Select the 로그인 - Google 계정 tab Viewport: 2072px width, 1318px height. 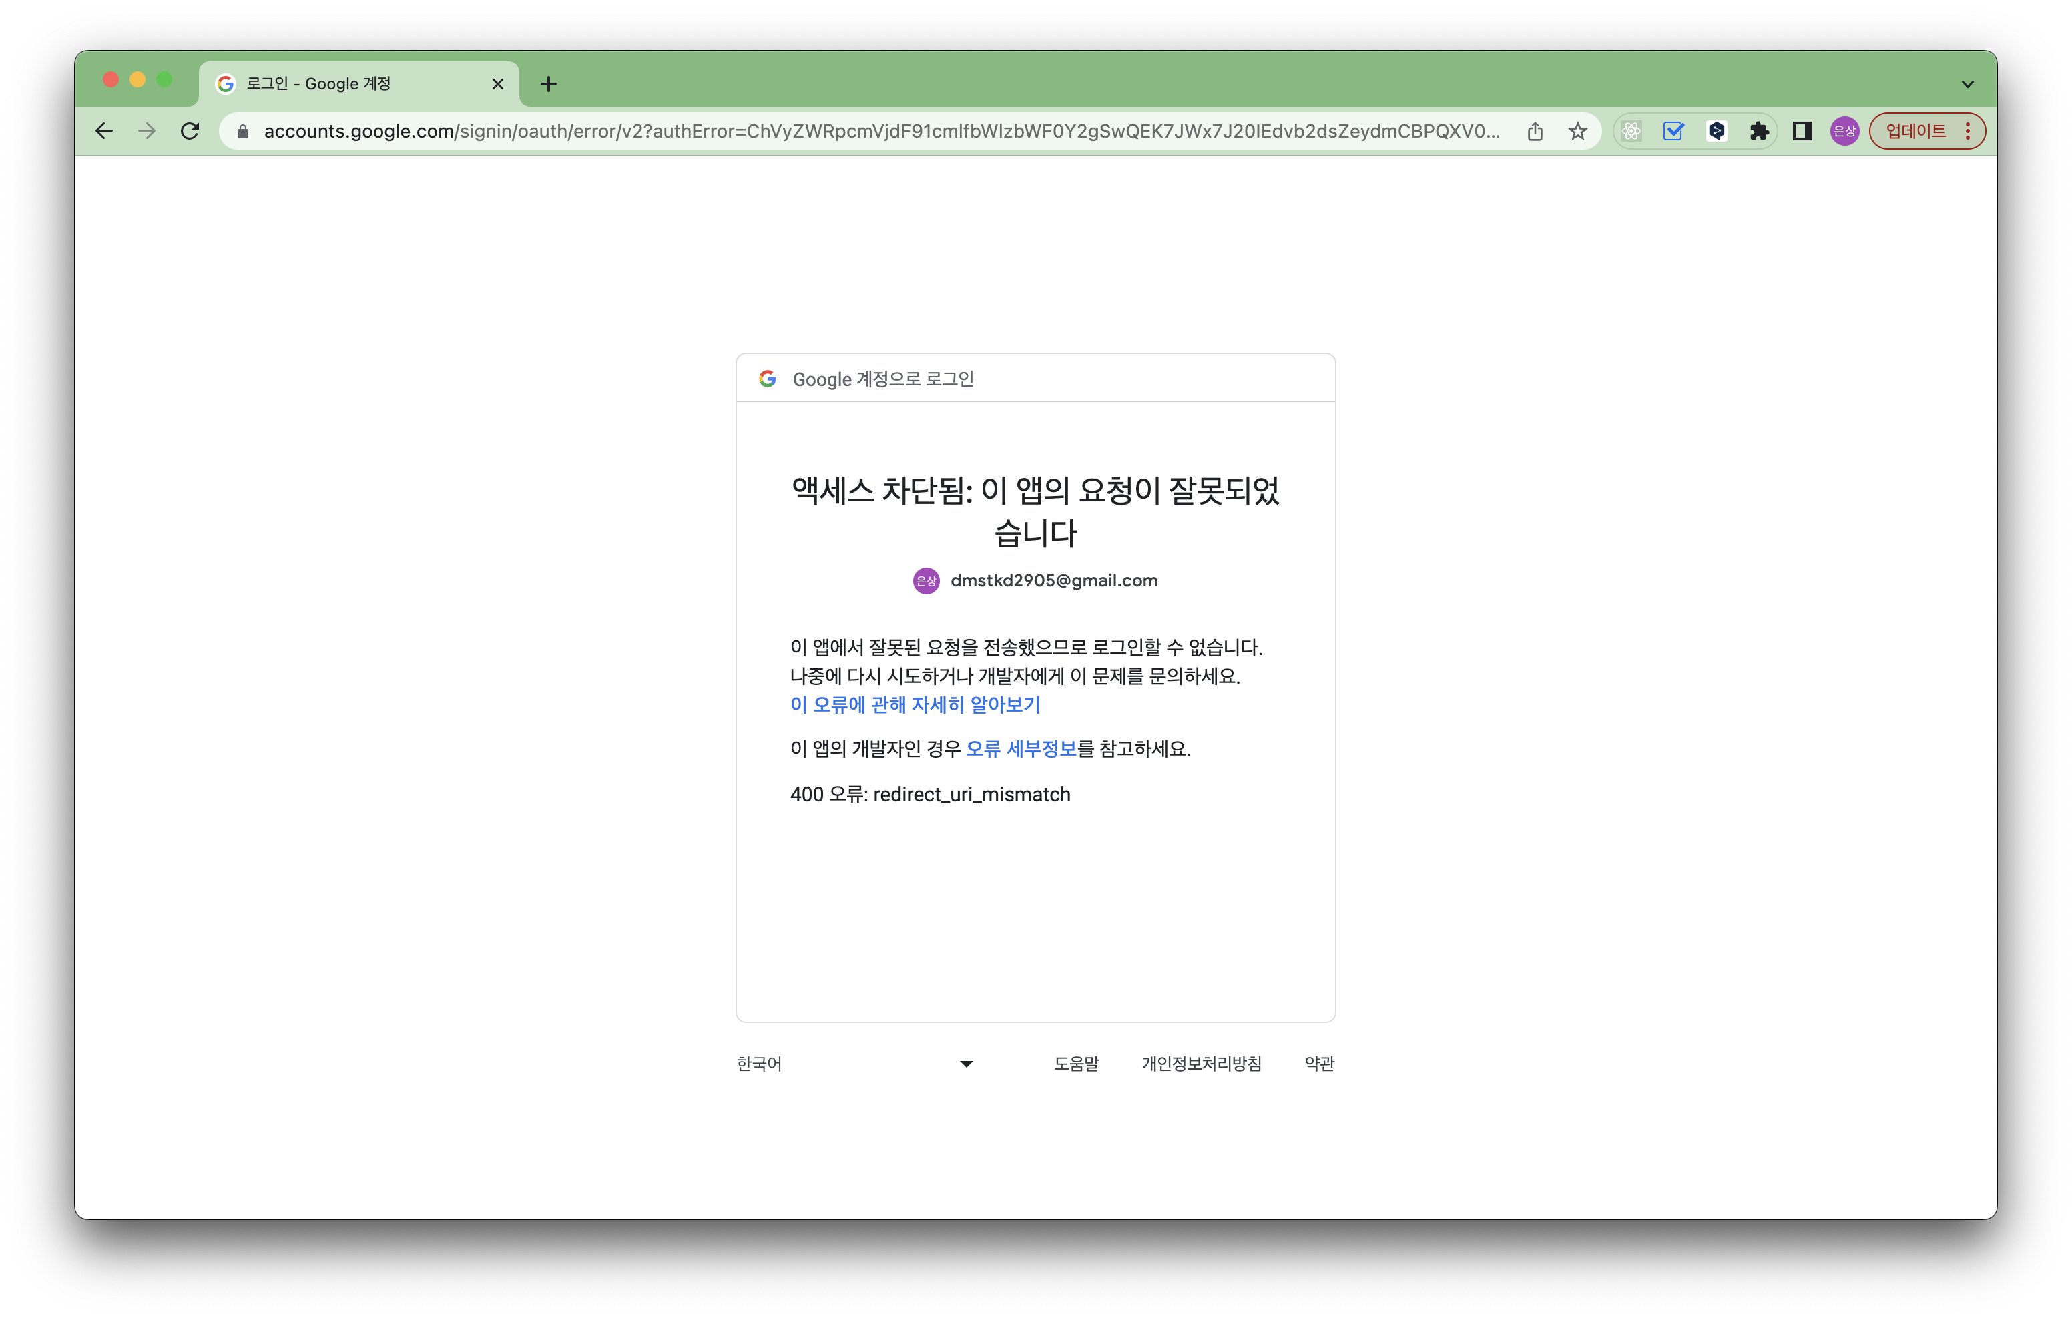[x=359, y=83]
